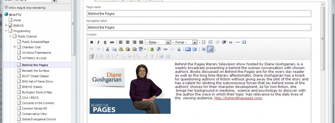Viewport: 335px width, 123px height.
Task: Decrease indent of the text
Action: (x=217, y=42)
